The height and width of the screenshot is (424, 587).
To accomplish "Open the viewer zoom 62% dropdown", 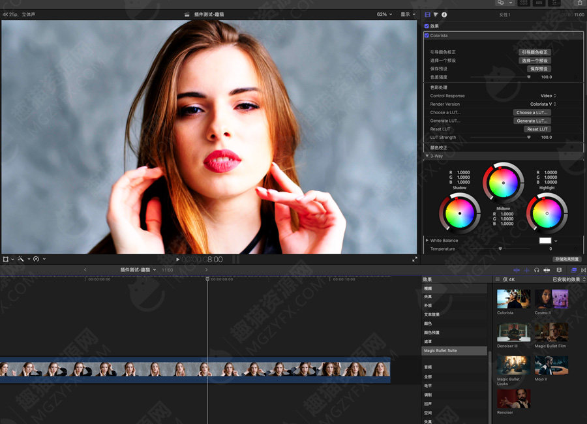I will coord(384,14).
